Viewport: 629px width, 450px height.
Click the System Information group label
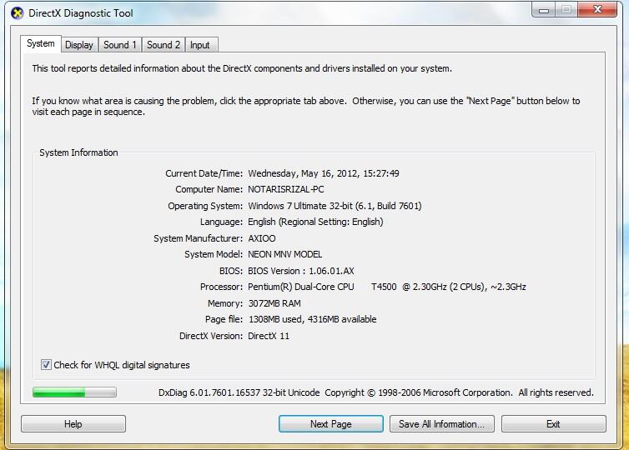pyautogui.click(x=78, y=152)
